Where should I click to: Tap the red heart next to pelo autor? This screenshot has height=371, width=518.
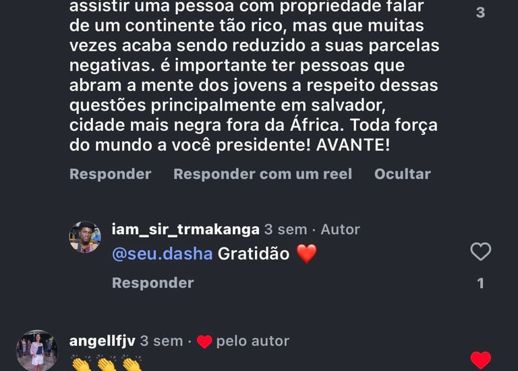point(204,342)
